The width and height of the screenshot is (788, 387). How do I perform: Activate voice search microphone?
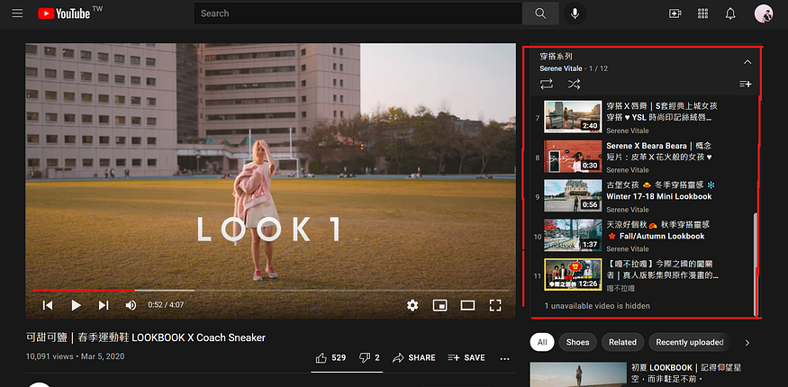coord(575,13)
